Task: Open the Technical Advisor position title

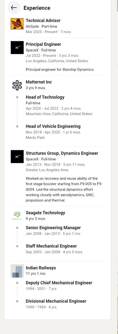Action: (x=43, y=21)
